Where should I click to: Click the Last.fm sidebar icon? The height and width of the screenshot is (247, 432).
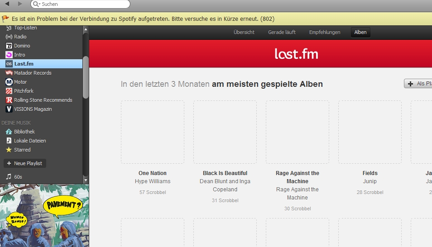(x=9, y=64)
